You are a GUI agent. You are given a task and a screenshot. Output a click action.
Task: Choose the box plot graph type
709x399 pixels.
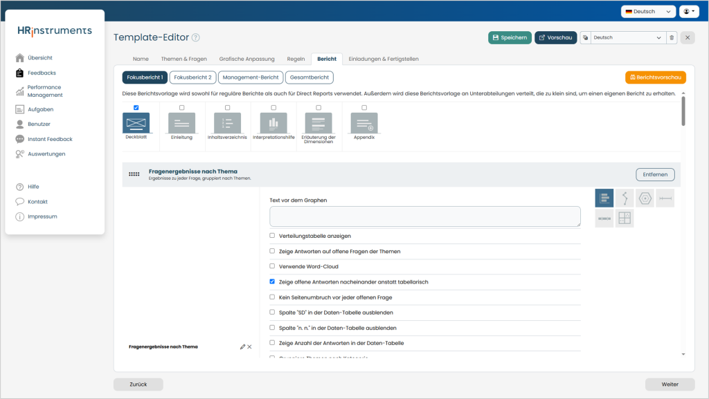click(x=604, y=219)
